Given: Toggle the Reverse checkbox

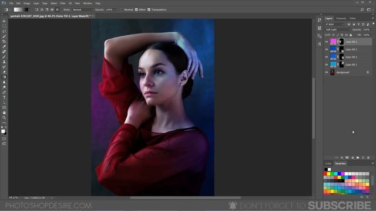Looking at the screenshot, I should [x=122, y=9].
